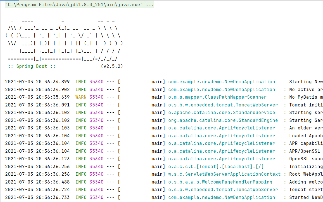323x202 pixels.
Task: Click the 'No MyBatis m' warning message
Action: coord(306,97)
